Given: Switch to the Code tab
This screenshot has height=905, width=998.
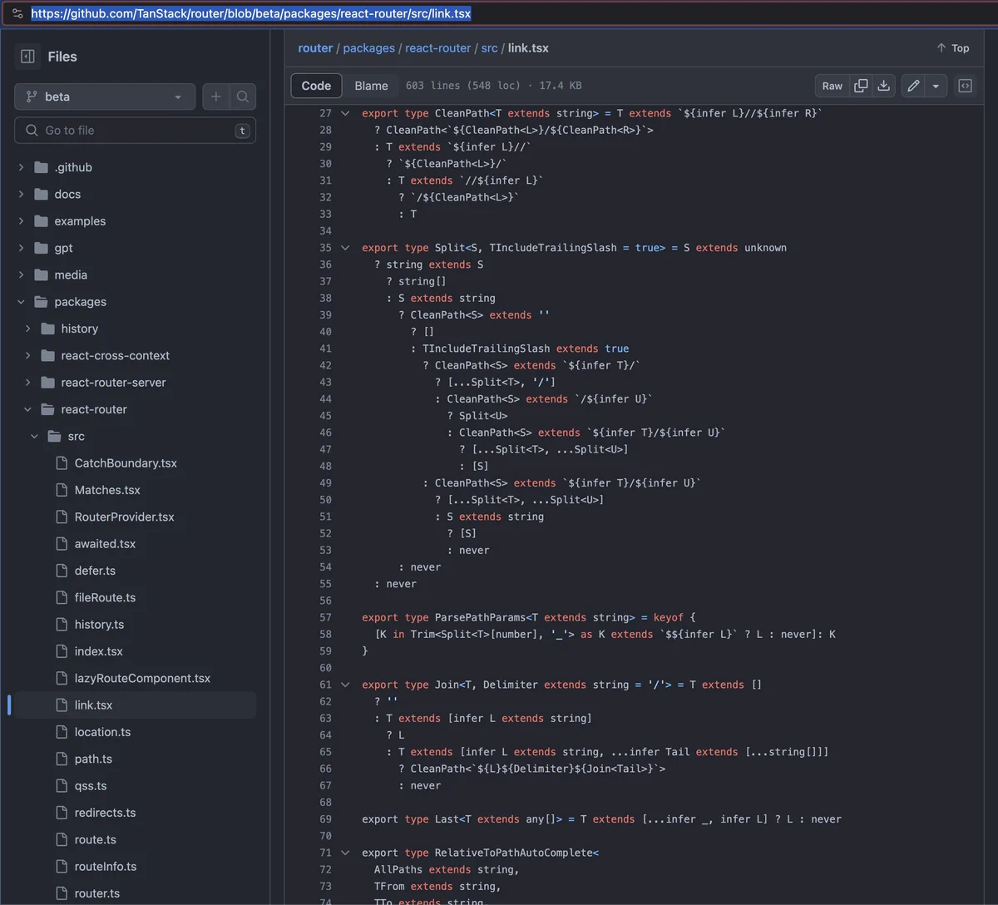Looking at the screenshot, I should tap(316, 86).
